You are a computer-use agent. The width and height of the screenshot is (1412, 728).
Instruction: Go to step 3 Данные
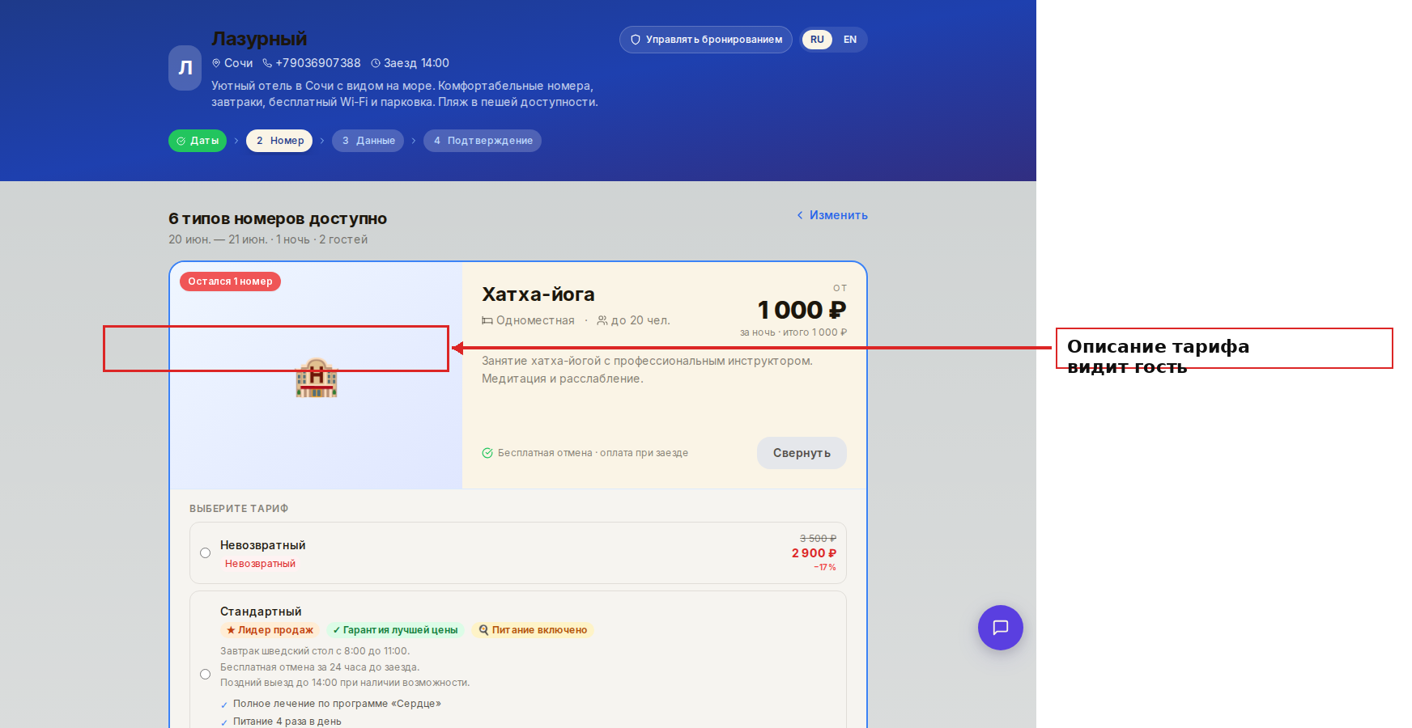coord(368,141)
